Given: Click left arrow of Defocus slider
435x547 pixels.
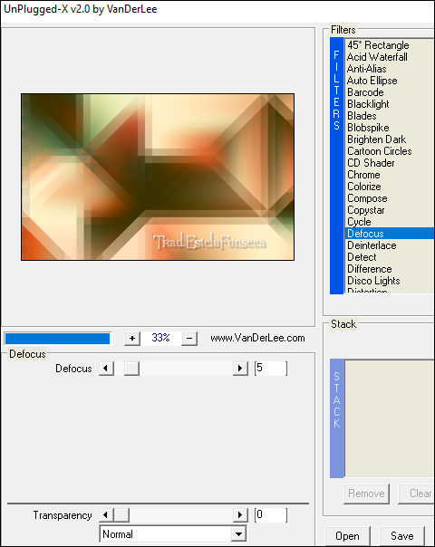Looking at the screenshot, I should [106, 369].
